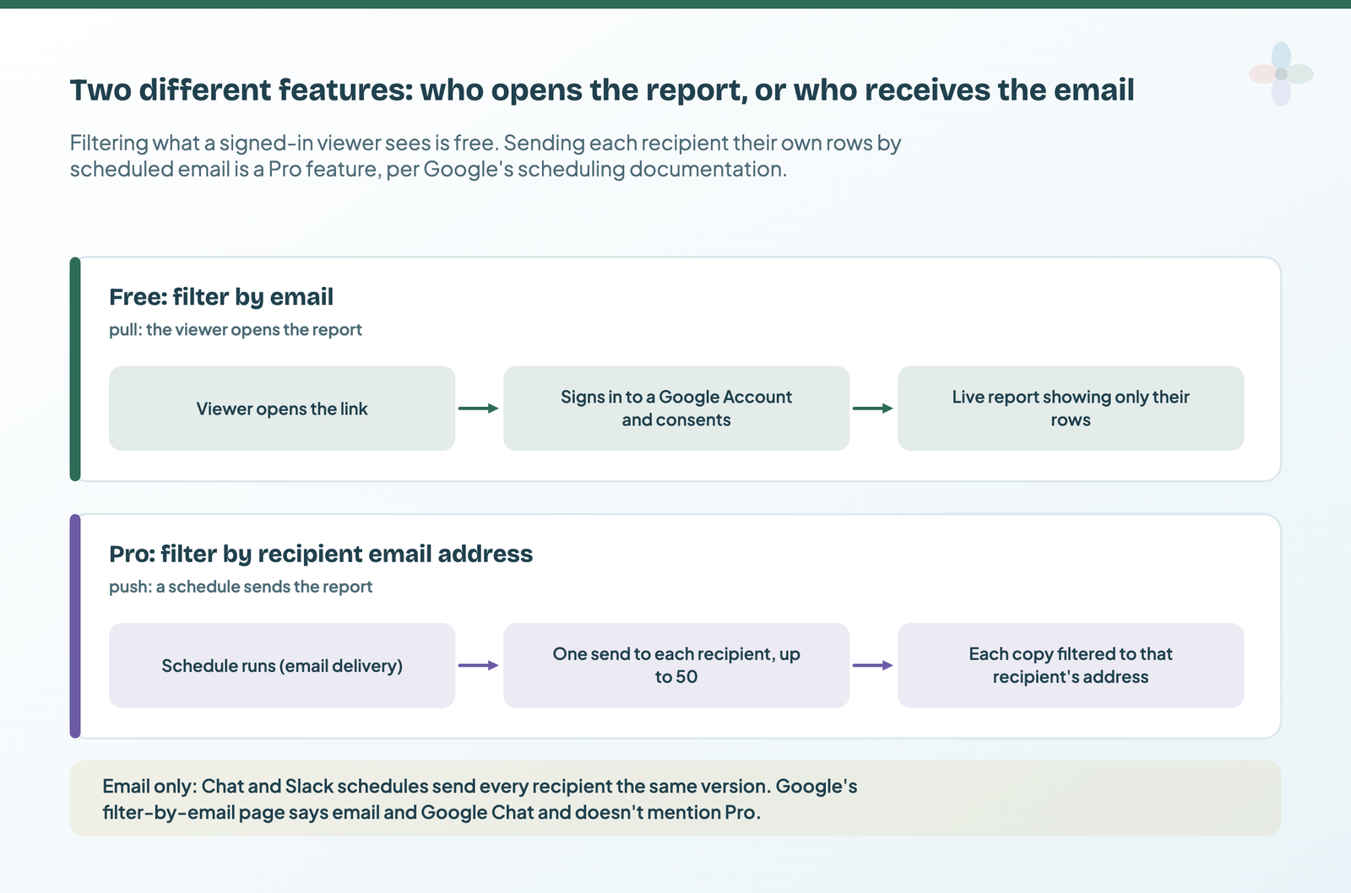Screen dimensions: 1351x893
Task: Click the 'Email only' footnote text
Action: point(480,799)
